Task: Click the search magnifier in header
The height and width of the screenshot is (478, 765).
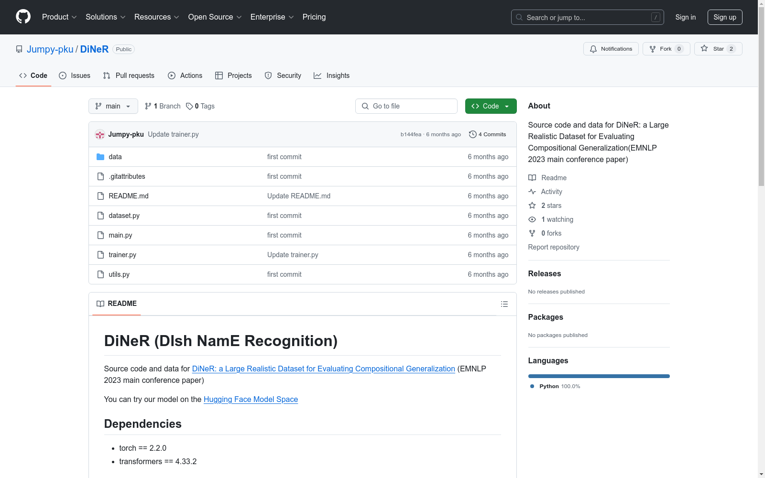Action: tap(519, 17)
